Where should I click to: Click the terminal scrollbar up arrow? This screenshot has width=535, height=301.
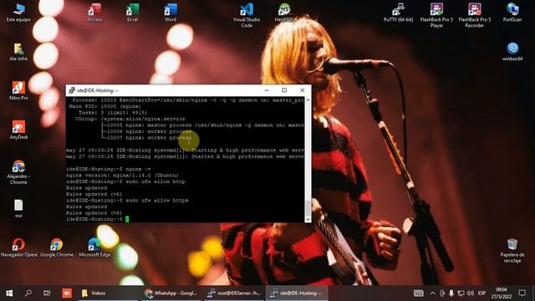coord(308,100)
